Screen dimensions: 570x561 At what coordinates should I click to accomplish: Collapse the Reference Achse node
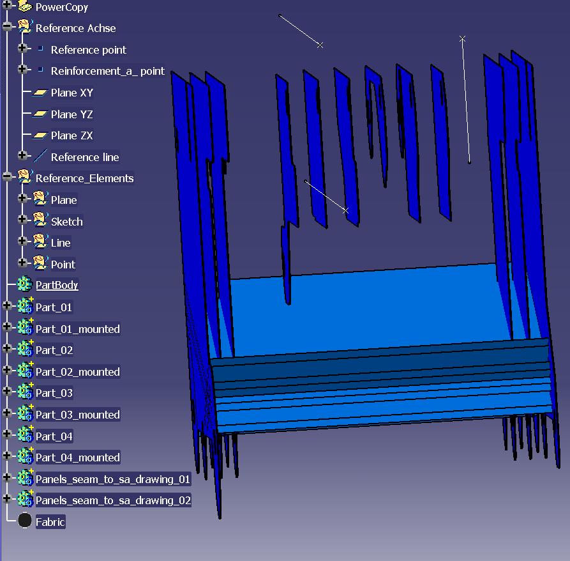(6, 26)
